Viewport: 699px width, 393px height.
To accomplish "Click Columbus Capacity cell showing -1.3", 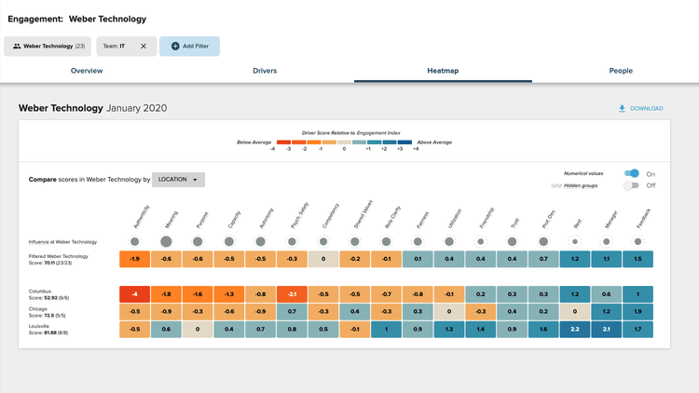I will point(228,294).
